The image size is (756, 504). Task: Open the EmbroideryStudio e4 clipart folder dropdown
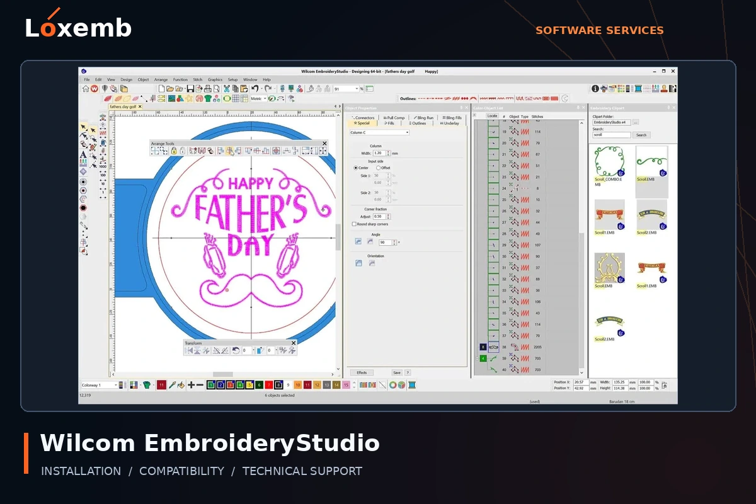612,122
